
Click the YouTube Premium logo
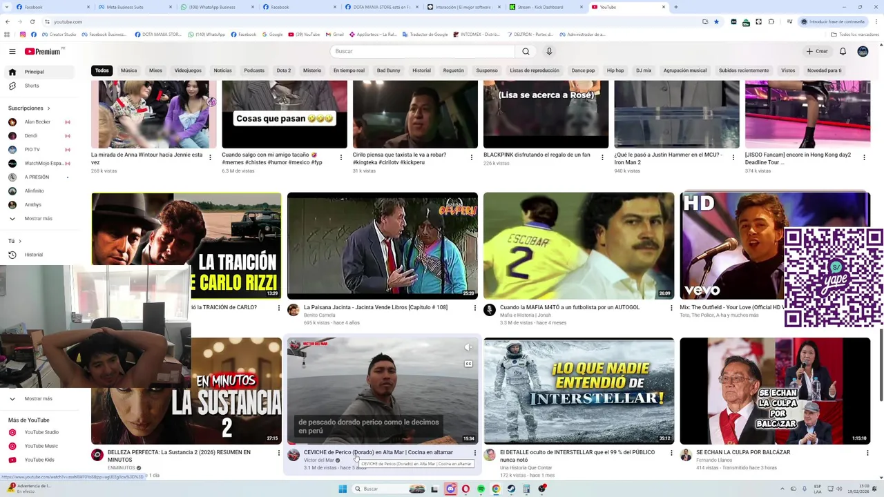tap(44, 51)
